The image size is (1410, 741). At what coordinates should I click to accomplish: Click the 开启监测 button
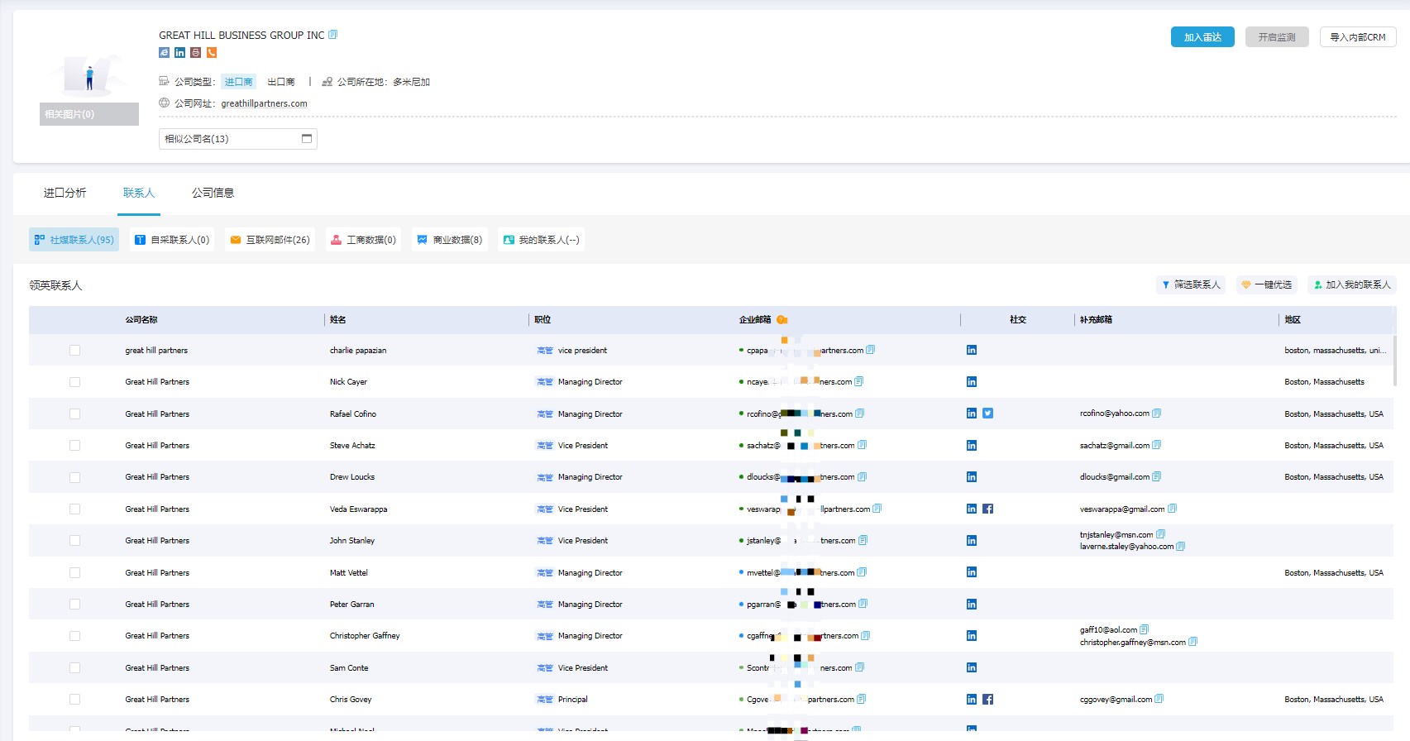1277,37
